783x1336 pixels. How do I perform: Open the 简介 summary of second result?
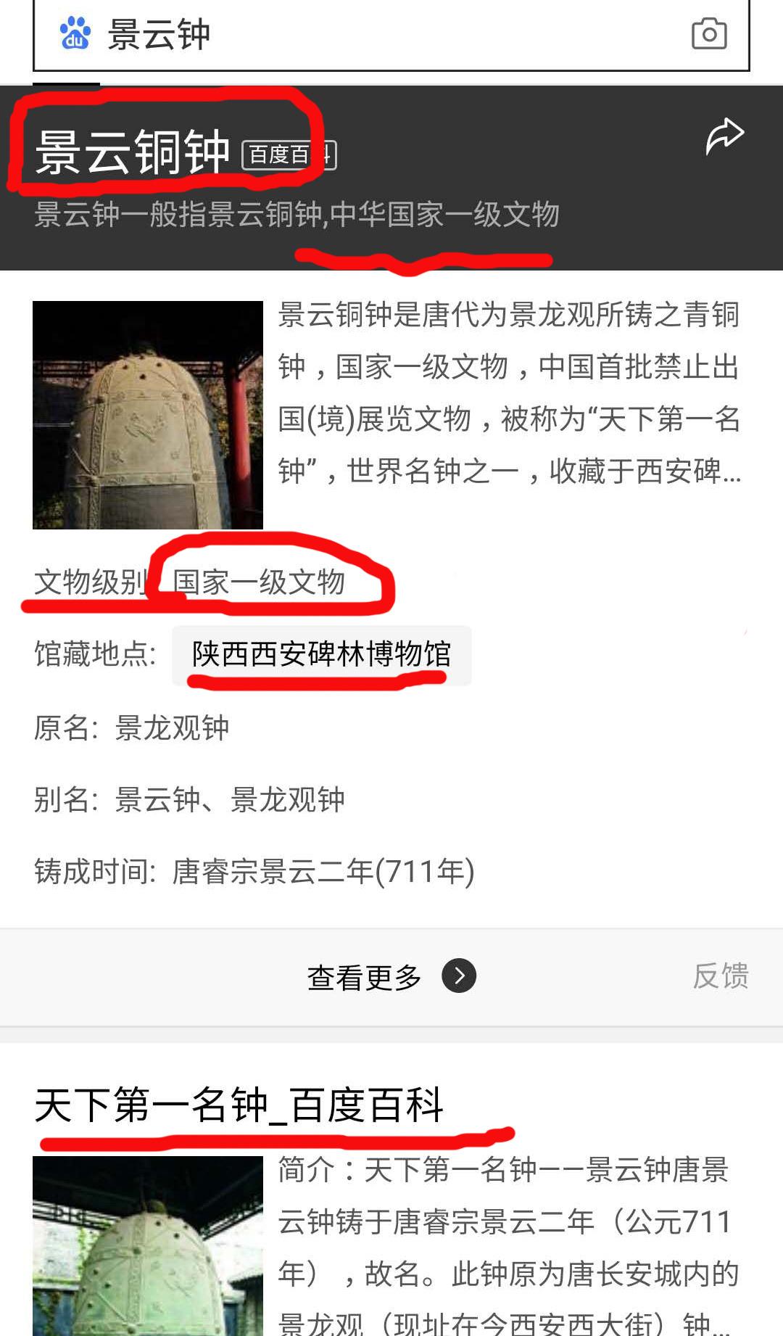pyautogui.click(x=509, y=1245)
